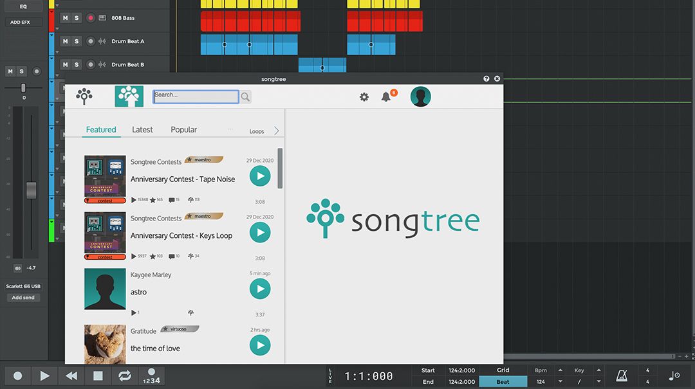Show more categories with the chevron after Loops
Image resolution: width=695 pixels, height=389 pixels.
276,131
